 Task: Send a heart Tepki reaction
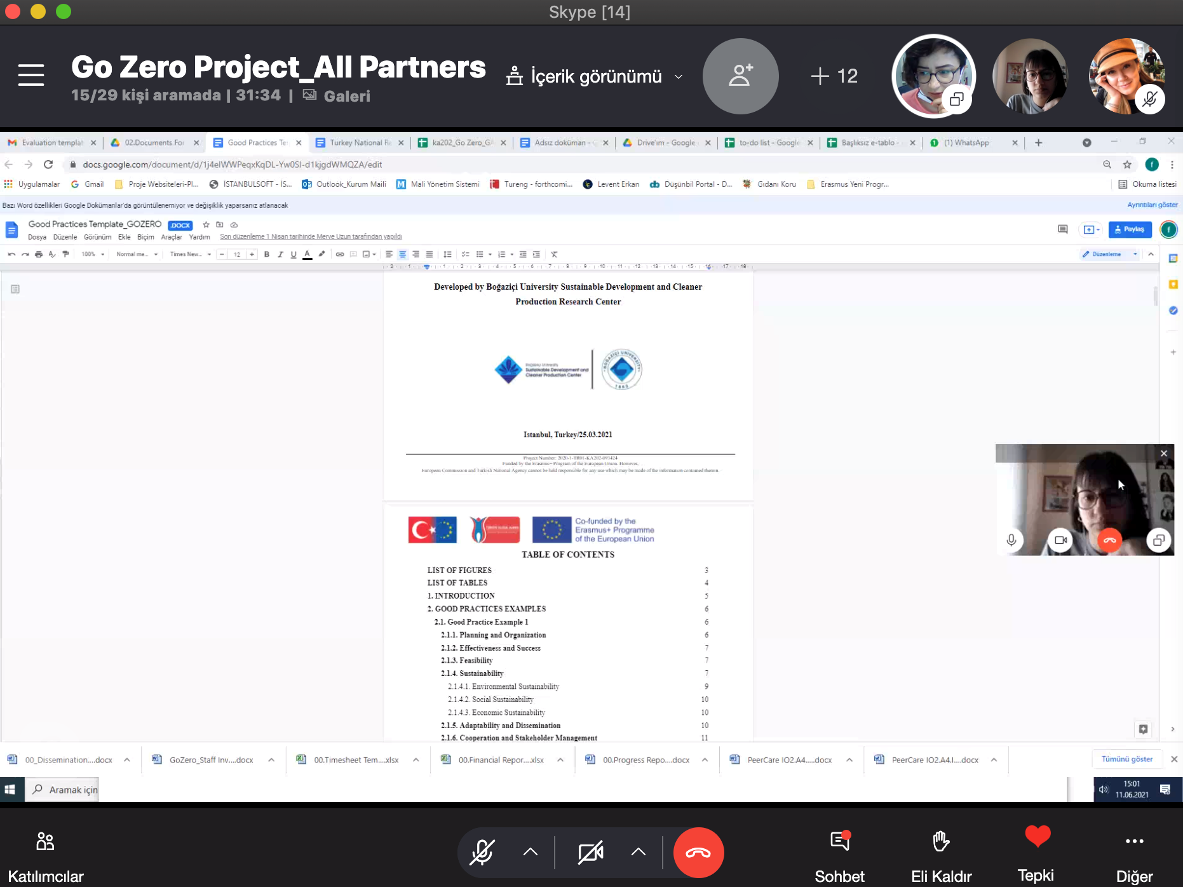pyautogui.click(x=1036, y=851)
